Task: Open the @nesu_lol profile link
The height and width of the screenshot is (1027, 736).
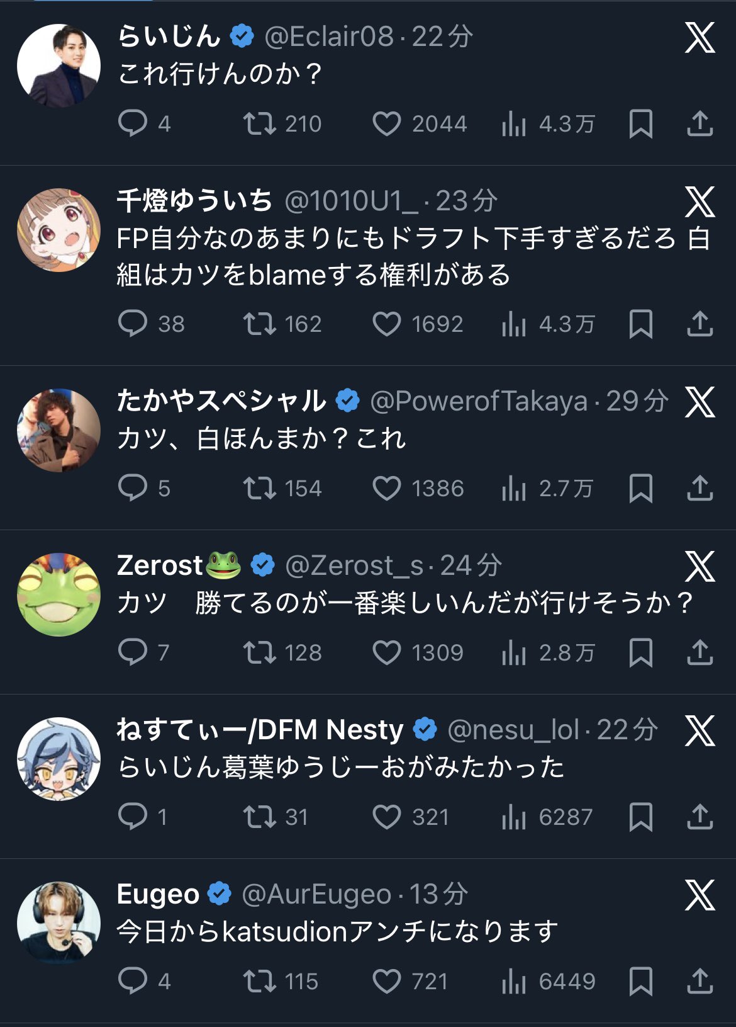Action: tap(513, 730)
